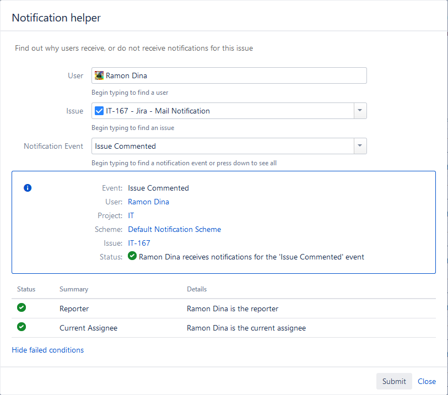The height and width of the screenshot is (395, 448).
Task: Click the Notification Event text field
Action: pos(220,146)
